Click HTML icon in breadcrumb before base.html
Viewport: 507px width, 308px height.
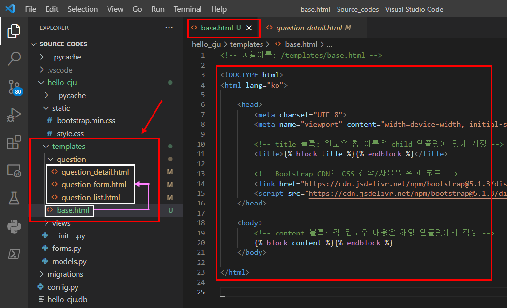[x=278, y=44]
